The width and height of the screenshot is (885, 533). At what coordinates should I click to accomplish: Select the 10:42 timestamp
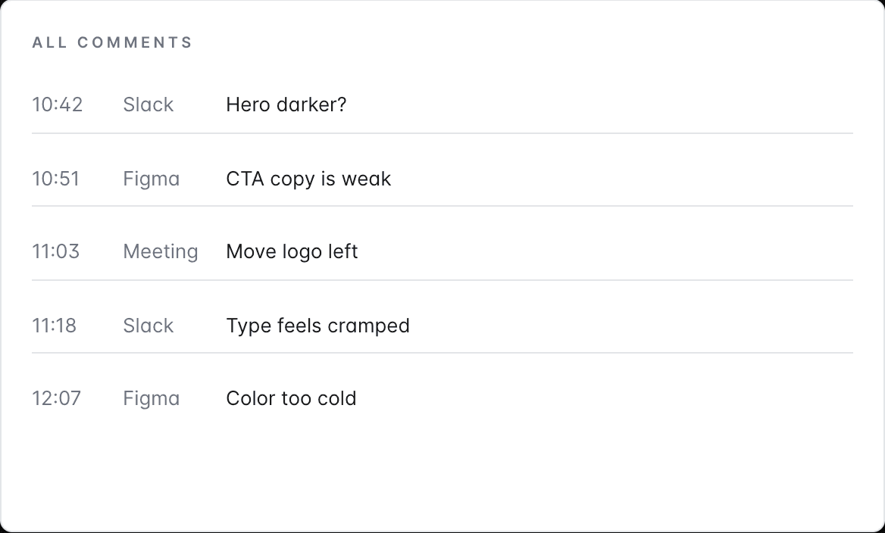point(58,104)
